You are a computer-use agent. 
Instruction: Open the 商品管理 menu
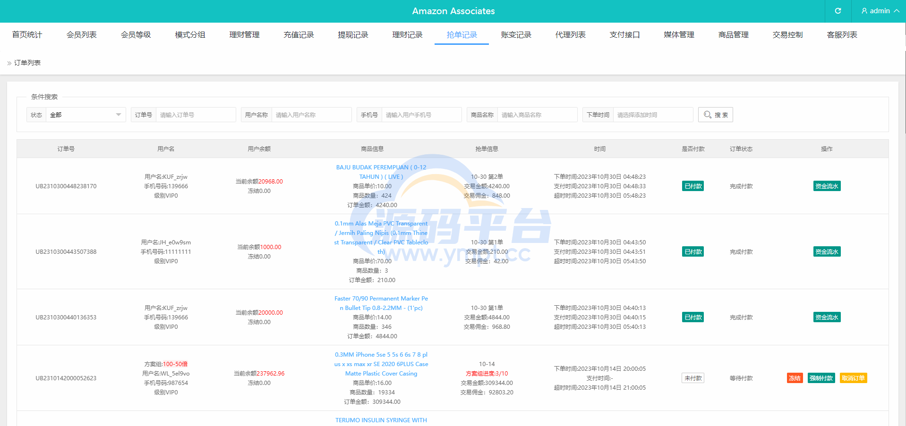click(733, 35)
